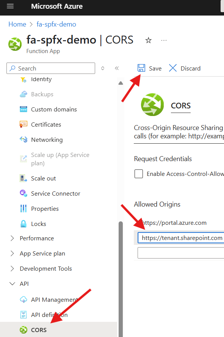Click the Networking icon

(23, 140)
